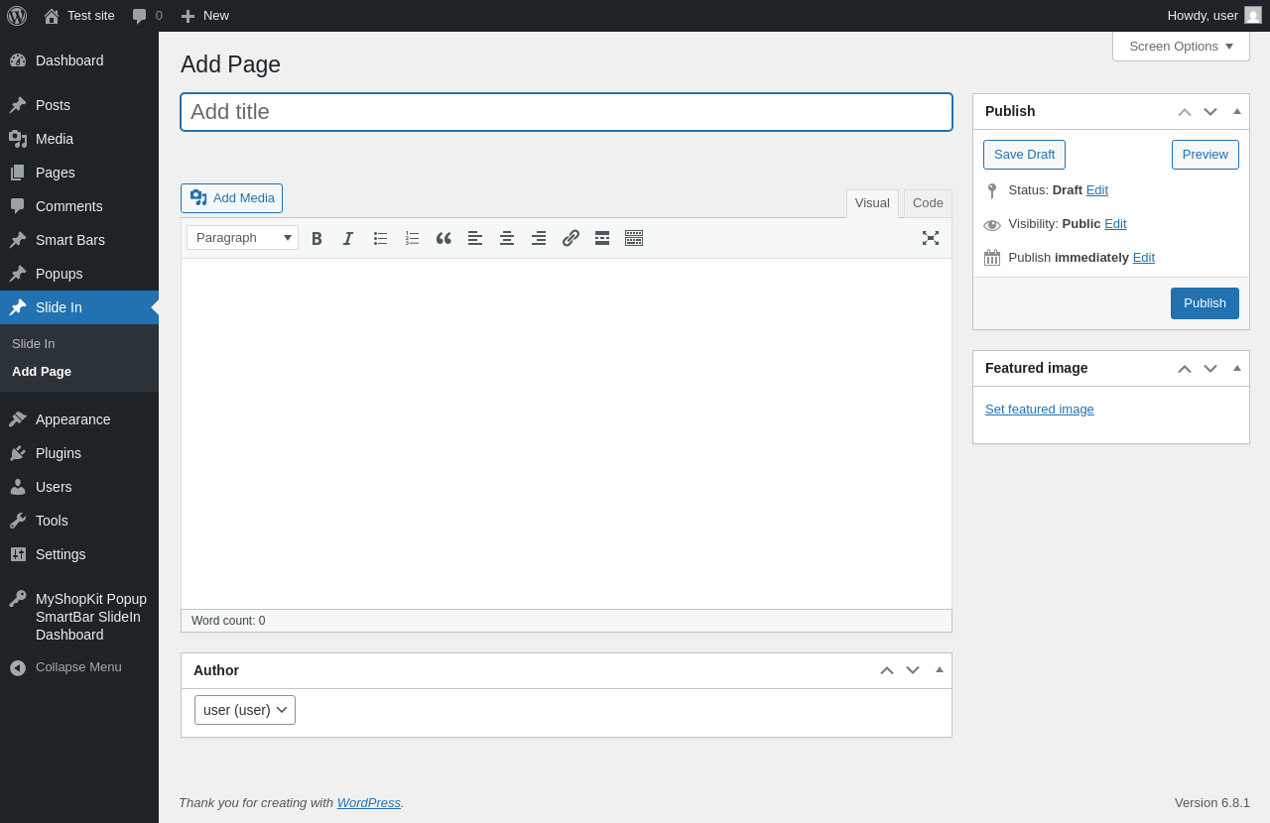The height and width of the screenshot is (823, 1270).
Task: Insert Read More tag
Action: click(x=602, y=238)
